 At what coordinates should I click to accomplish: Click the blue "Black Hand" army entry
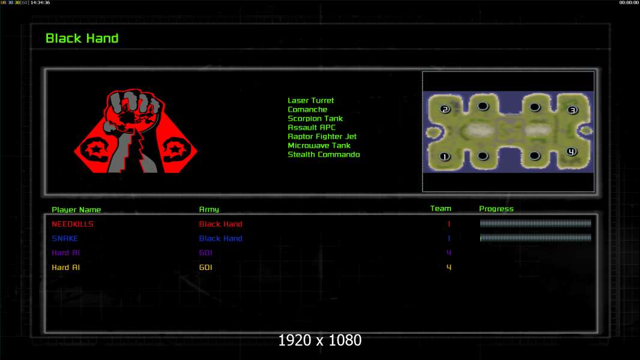[x=220, y=238]
